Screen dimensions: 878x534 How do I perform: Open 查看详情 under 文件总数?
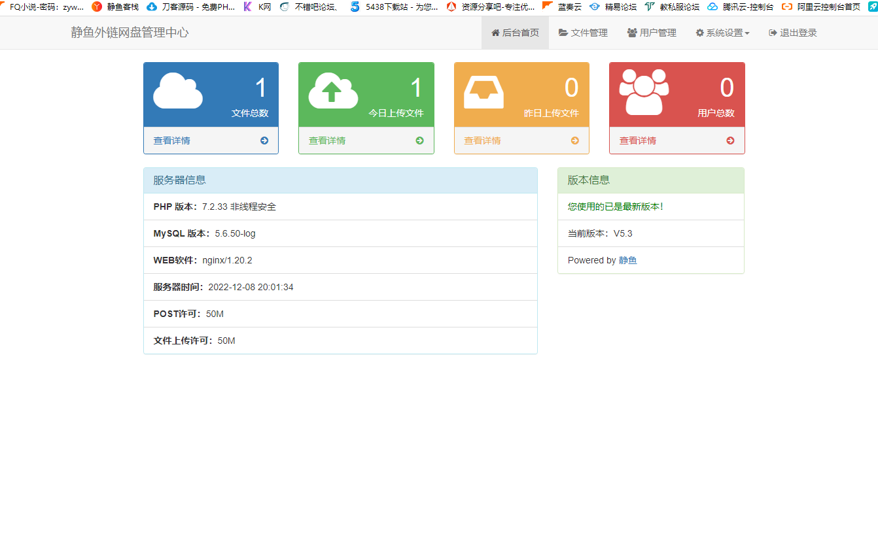click(172, 141)
